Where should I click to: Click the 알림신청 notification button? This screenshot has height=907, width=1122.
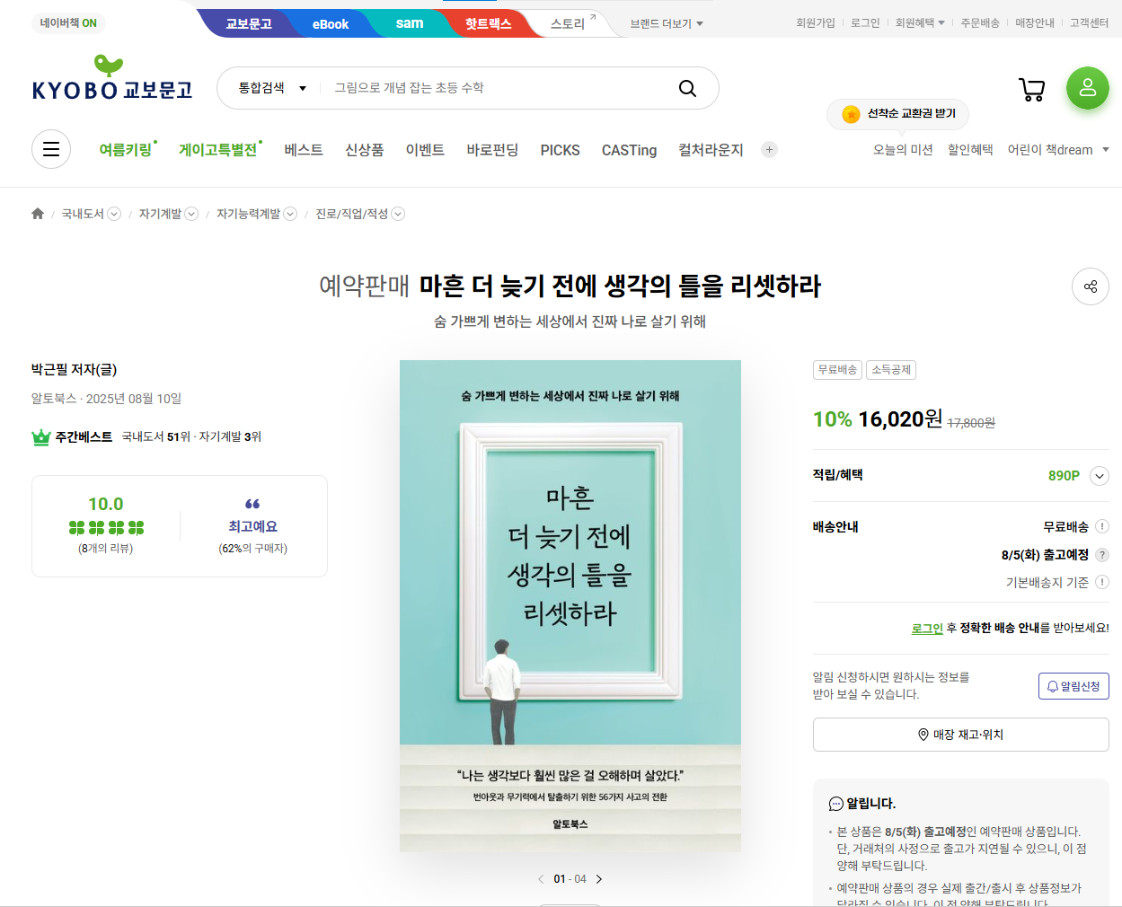point(1073,684)
